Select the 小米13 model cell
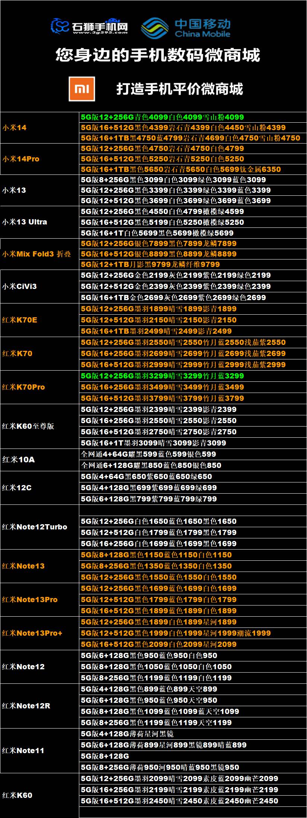The image size is (307, 818). pyautogui.click(x=40, y=190)
